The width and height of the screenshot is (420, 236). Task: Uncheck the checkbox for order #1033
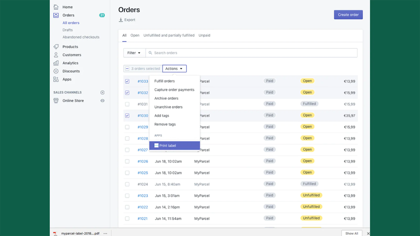[x=127, y=81]
